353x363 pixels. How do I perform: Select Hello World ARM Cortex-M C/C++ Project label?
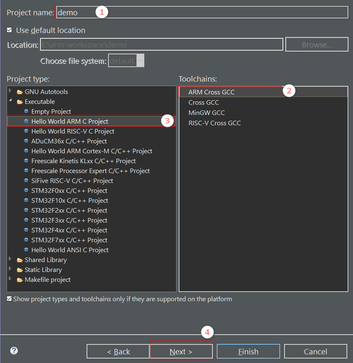click(92, 151)
